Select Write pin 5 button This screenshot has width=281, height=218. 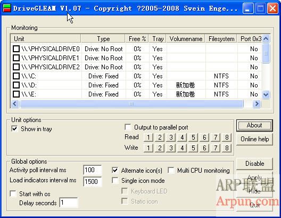click(x=193, y=148)
